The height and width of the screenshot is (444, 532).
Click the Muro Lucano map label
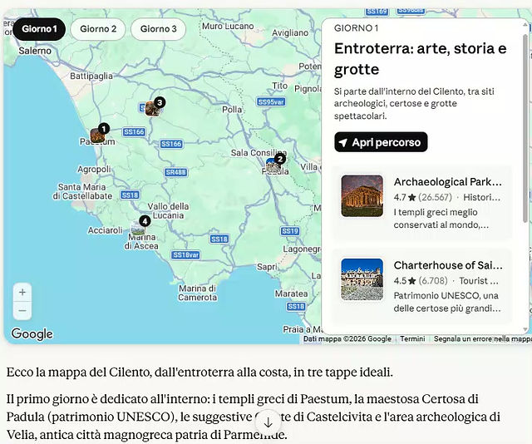(x=228, y=26)
